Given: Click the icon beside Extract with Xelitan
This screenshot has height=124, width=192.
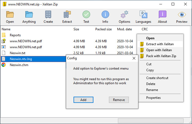Looking at the screenshot, I should pos(142,44).
